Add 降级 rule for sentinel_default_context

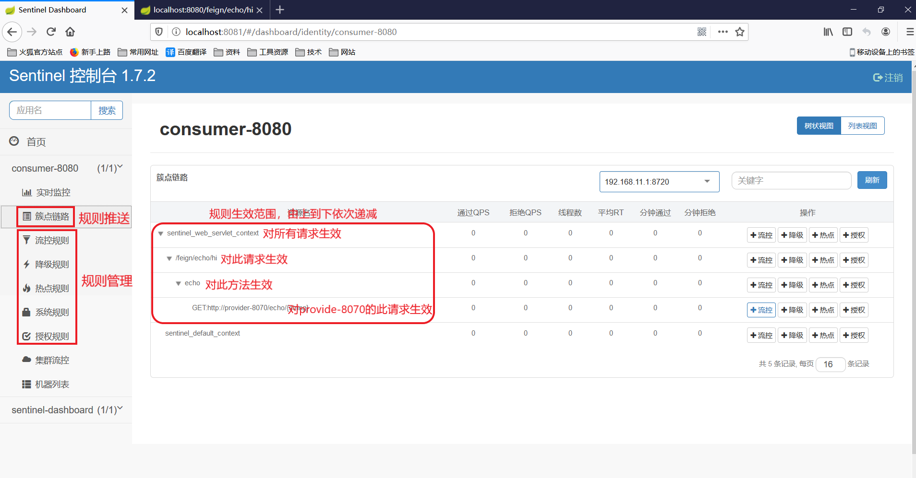click(792, 335)
